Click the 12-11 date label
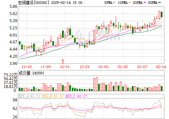 click(x=65, y=67)
